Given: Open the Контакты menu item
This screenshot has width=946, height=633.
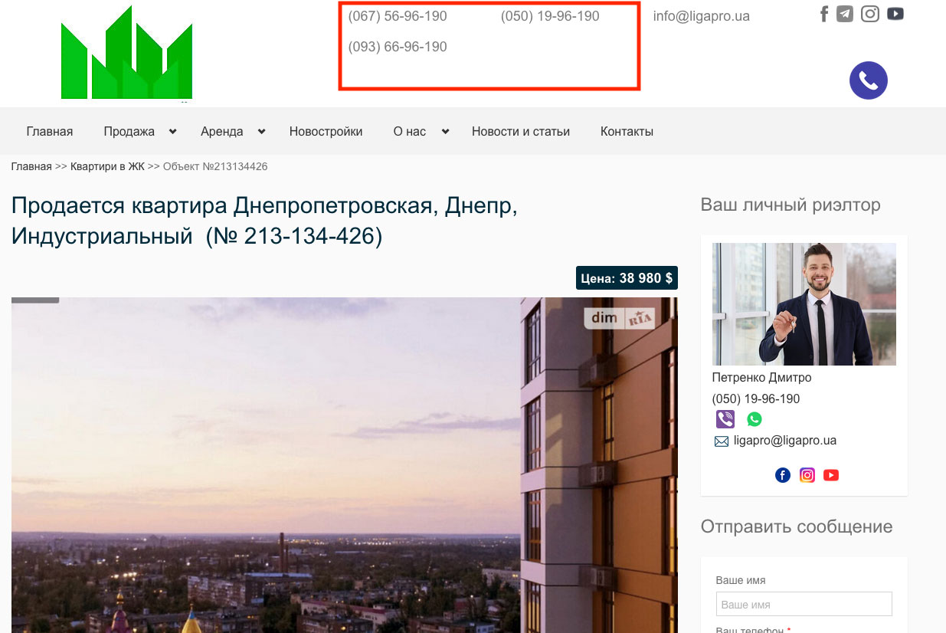Looking at the screenshot, I should click(x=627, y=132).
